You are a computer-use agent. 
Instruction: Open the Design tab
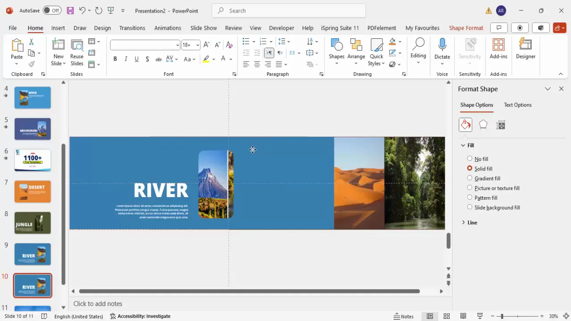102,28
